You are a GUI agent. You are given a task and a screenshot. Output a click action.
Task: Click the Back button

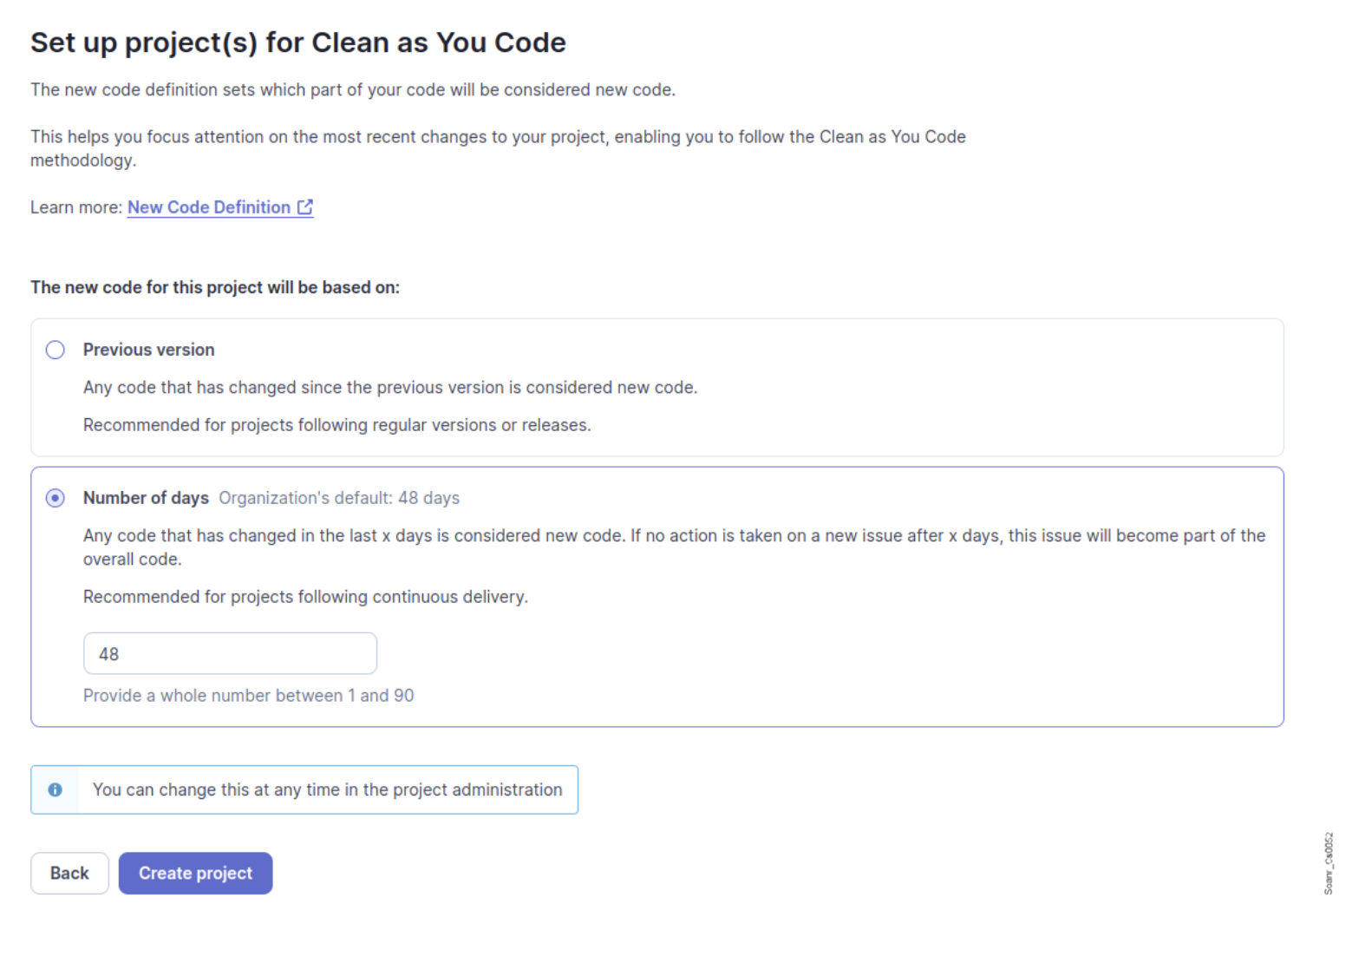coord(69,873)
